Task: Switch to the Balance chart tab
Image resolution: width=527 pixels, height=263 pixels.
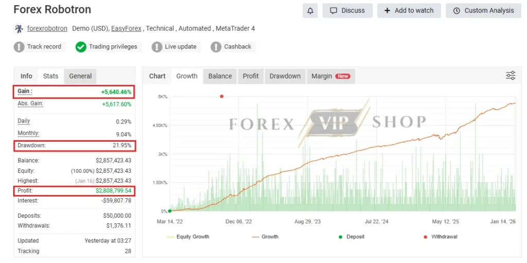Action: [x=220, y=76]
